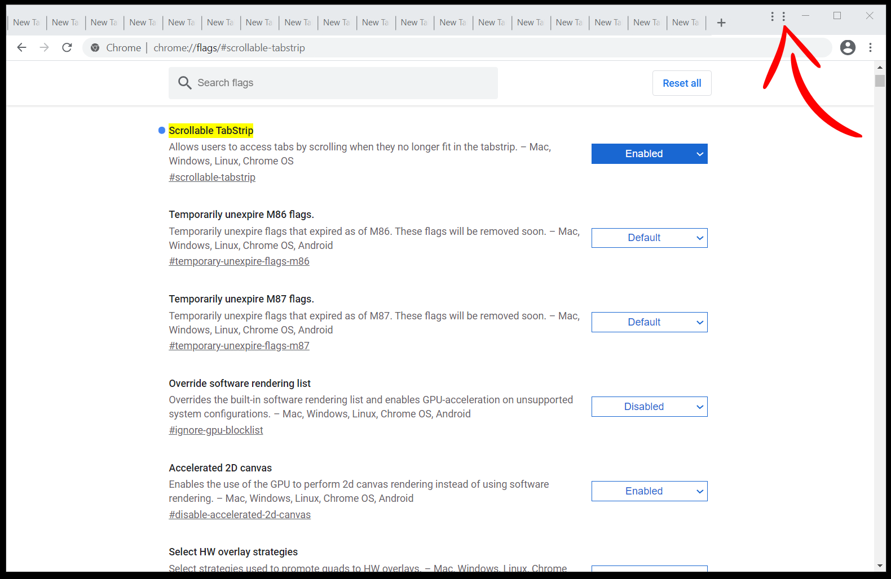Click the new tab plus button
This screenshot has width=891, height=579.
[x=721, y=23]
